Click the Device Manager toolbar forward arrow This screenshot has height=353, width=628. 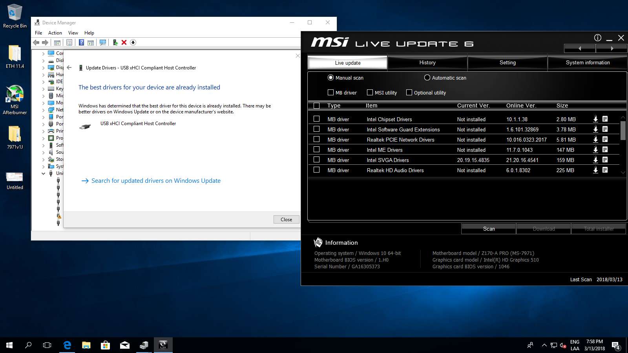point(45,42)
